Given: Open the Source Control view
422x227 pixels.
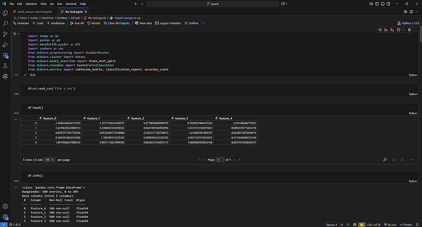Looking at the screenshot, I should tap(5, 34).
